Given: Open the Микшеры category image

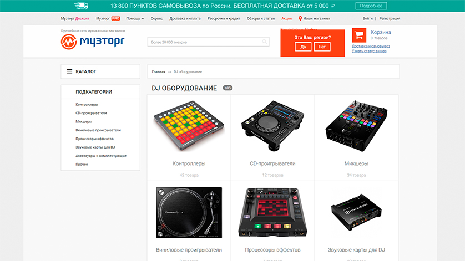Looking at the screenshot, I should [356, 126].
